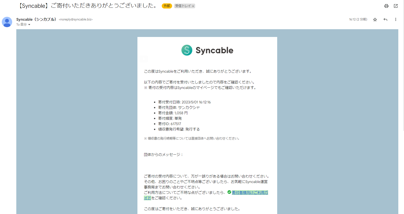Click the 受信トレイ label chip
This screenshot has width=404, height=214.
coord(183,6)
